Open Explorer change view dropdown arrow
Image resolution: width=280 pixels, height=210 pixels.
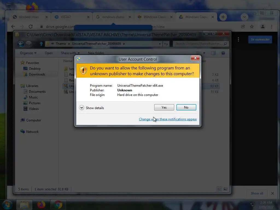tap(204, 53)
